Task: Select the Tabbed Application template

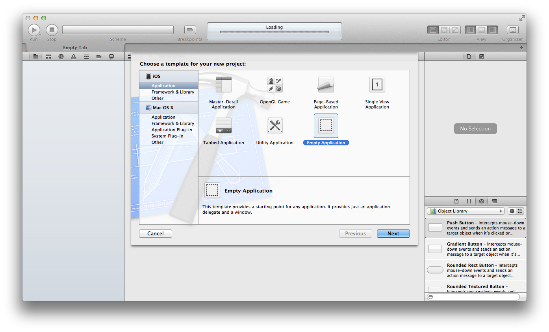Action: click(224, 131)
